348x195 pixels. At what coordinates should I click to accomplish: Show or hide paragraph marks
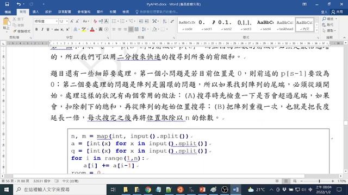172,22
